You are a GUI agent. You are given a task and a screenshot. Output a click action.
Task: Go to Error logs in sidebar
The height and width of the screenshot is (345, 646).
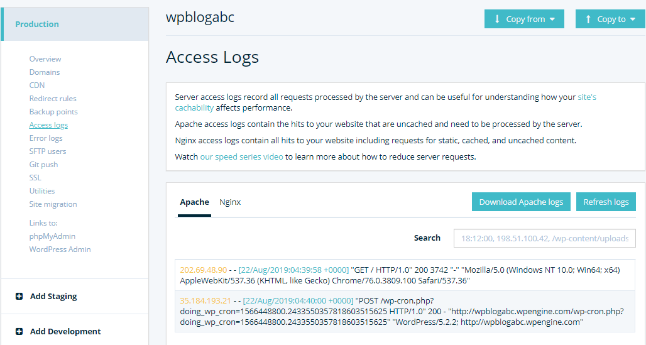point(46,138)
